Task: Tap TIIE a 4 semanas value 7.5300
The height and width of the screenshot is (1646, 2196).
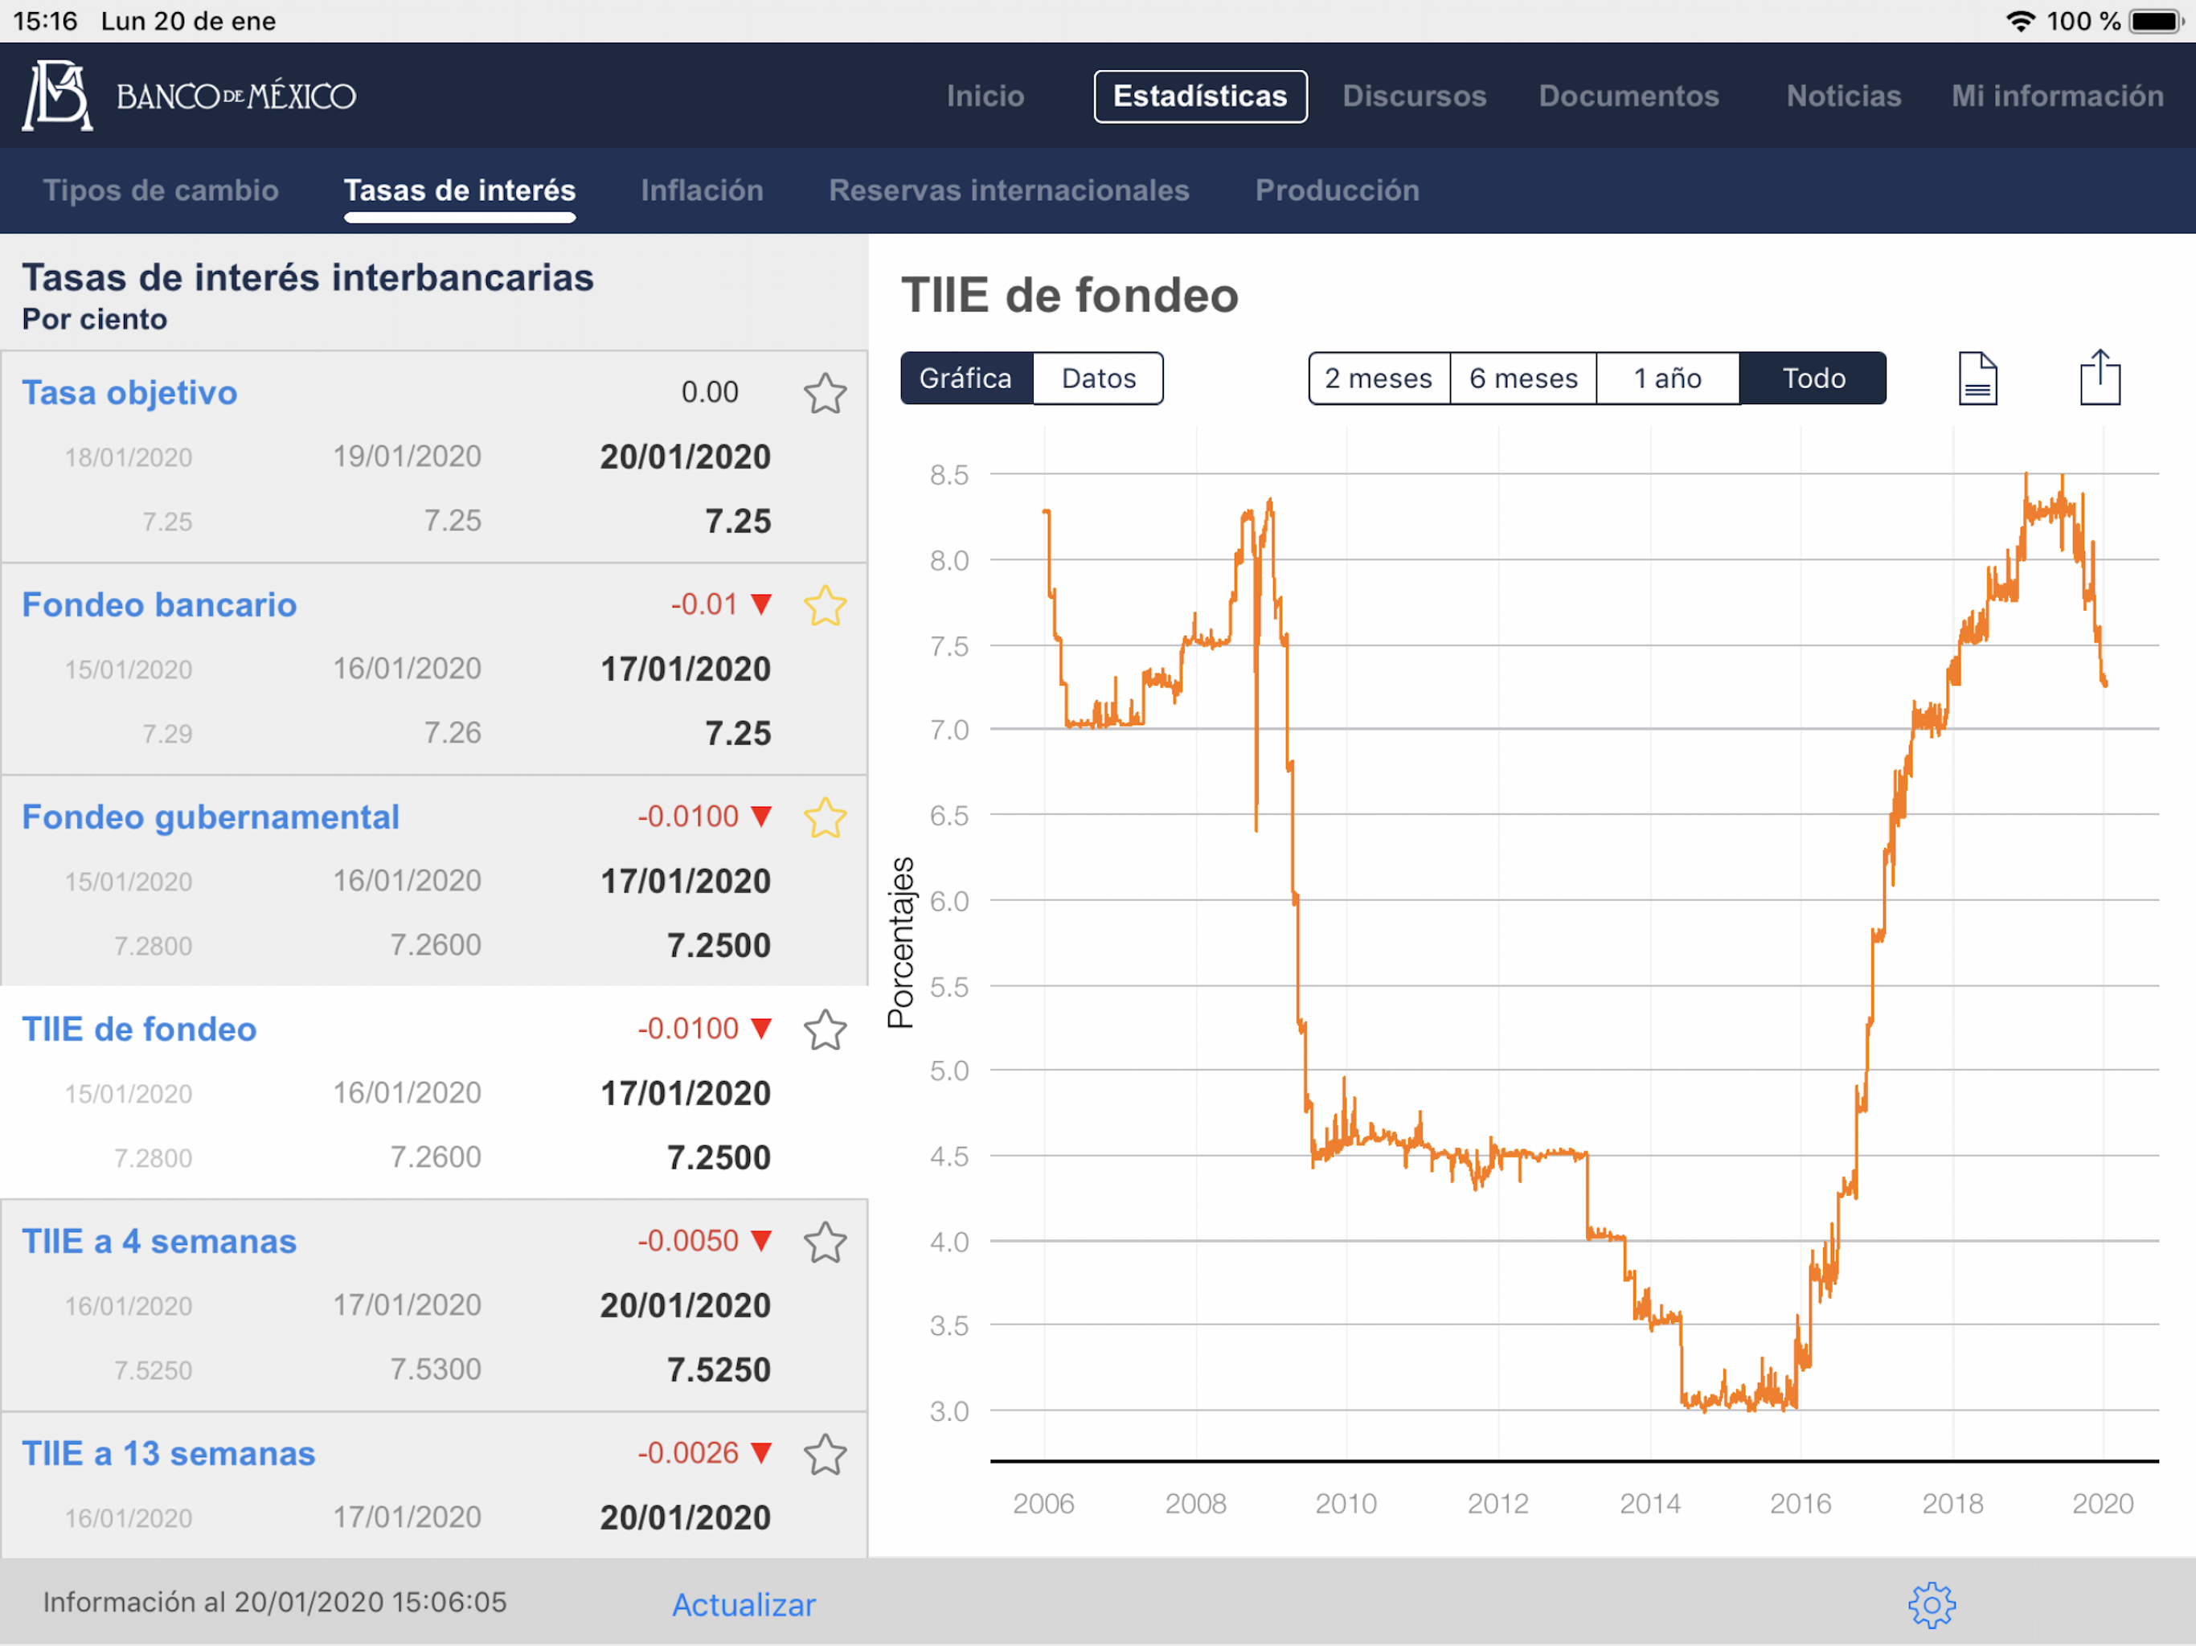Action: pos(435,1370)
